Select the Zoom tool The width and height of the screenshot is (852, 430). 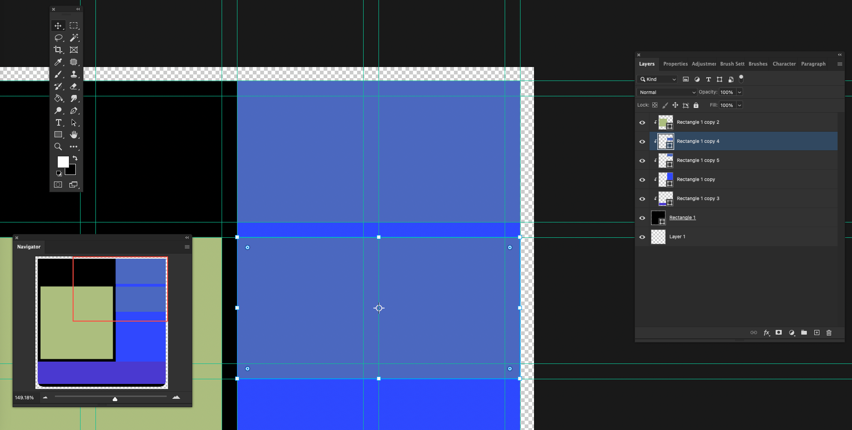pos(58,147)
